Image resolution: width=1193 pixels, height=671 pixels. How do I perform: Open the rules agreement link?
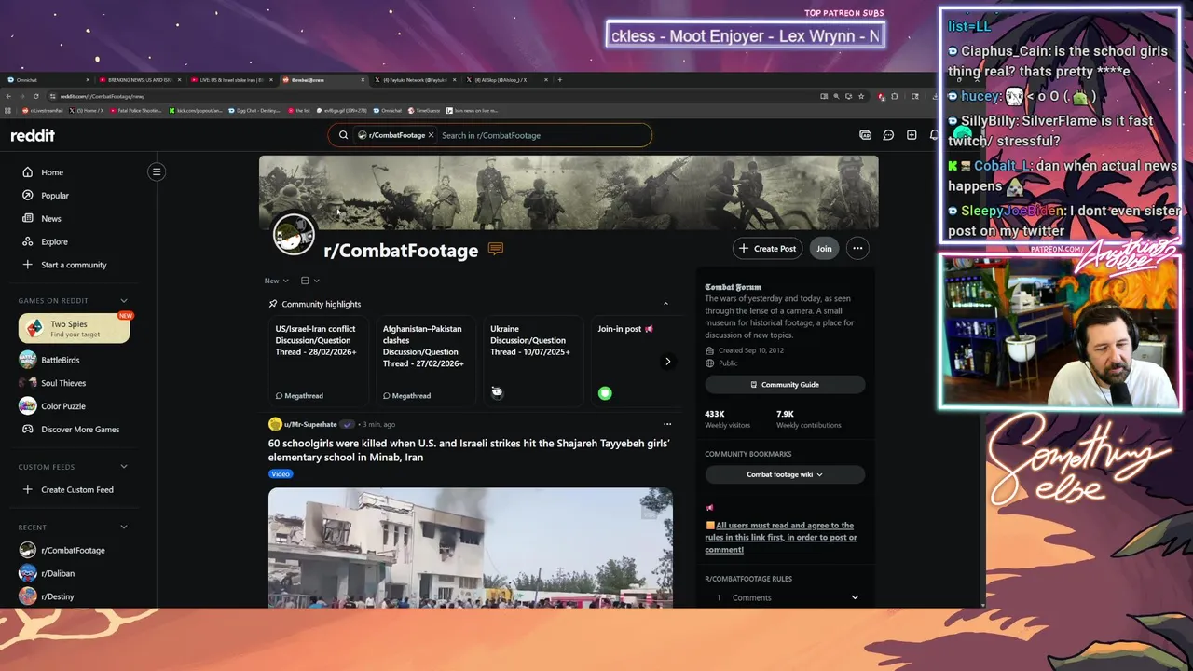781,538
